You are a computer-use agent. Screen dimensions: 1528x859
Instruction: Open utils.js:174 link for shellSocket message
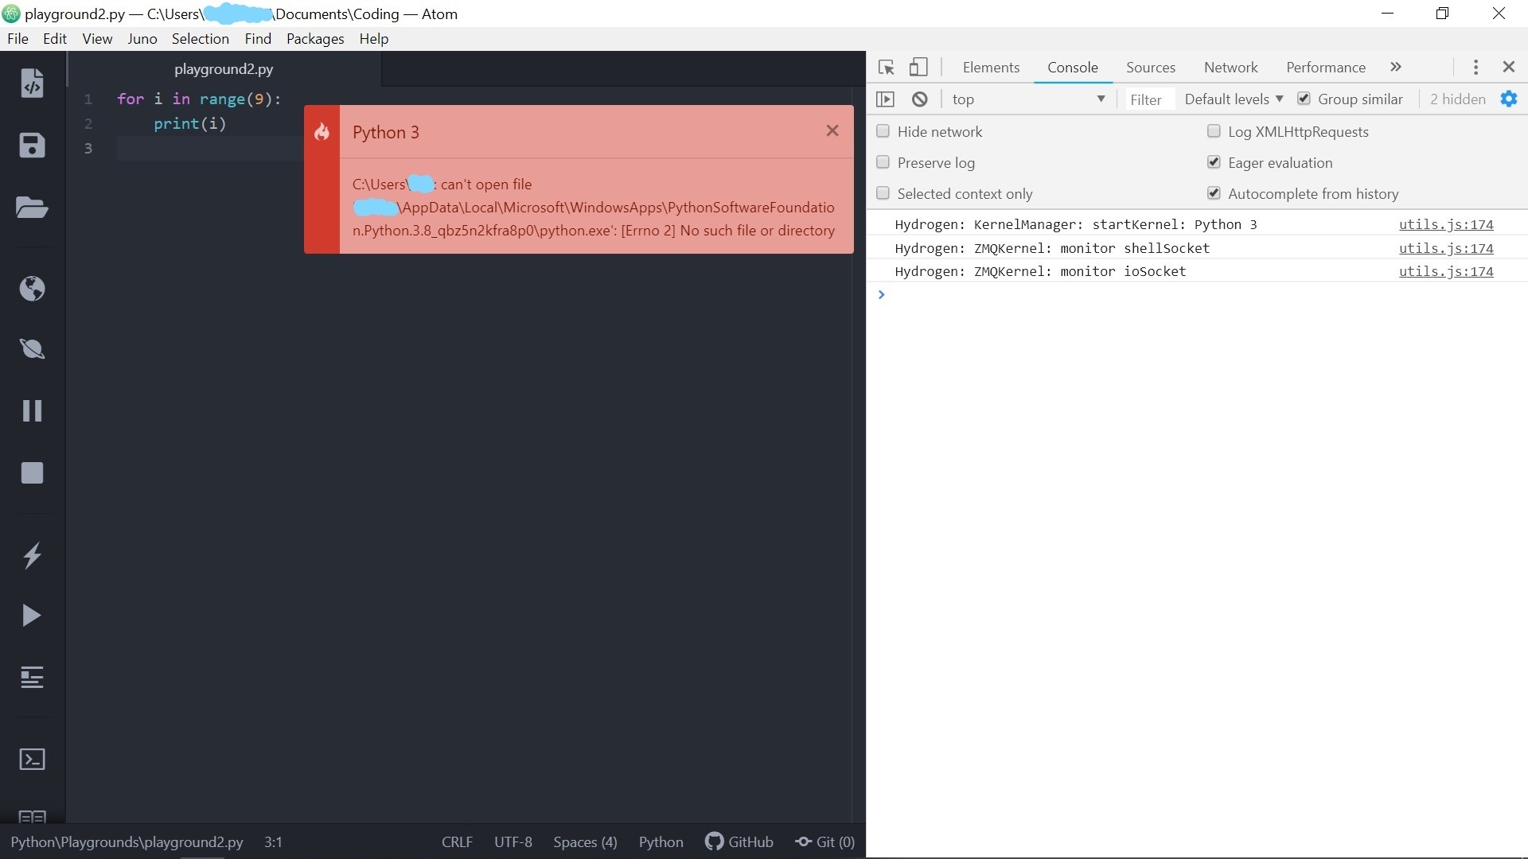tap(1446, 248)
